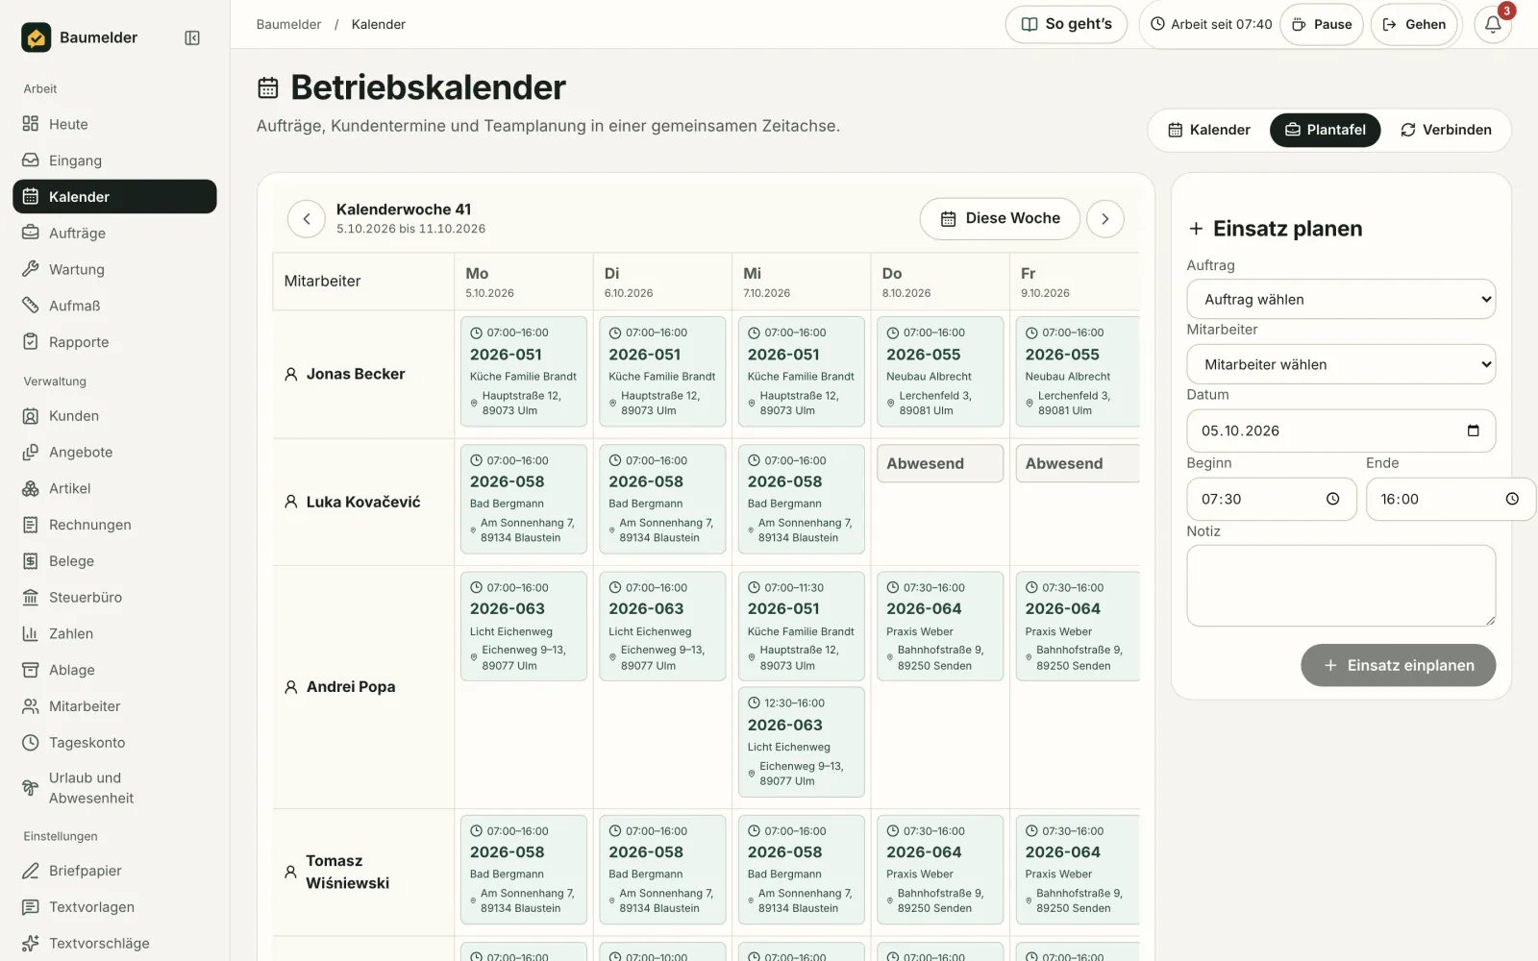
Task: Open date picker calendar icon in Datum
Action: (x=1473, y=431)
